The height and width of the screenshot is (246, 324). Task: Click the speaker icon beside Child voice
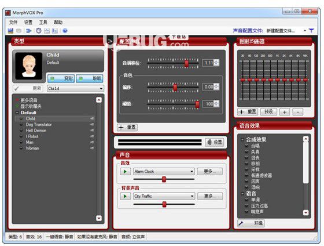92,118
